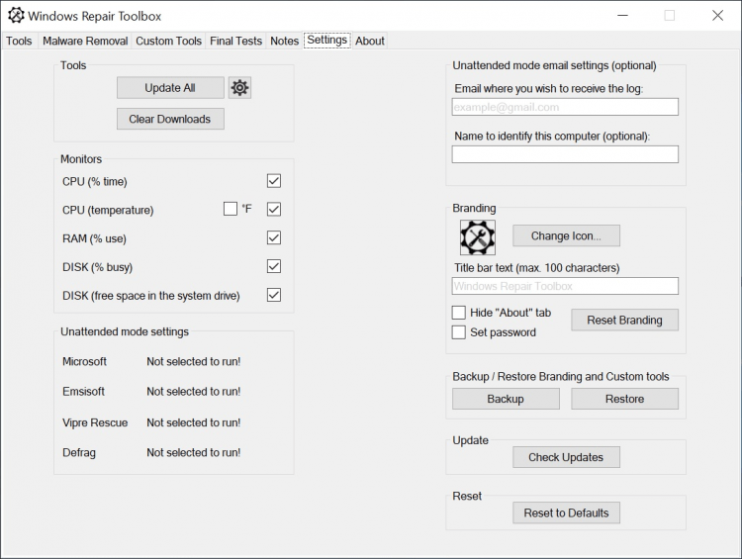Switch to the Malware Removal tab
742x559 pixels.
tap(85, 41)
